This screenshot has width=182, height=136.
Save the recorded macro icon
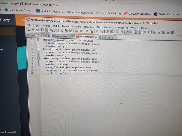[172, 33]
